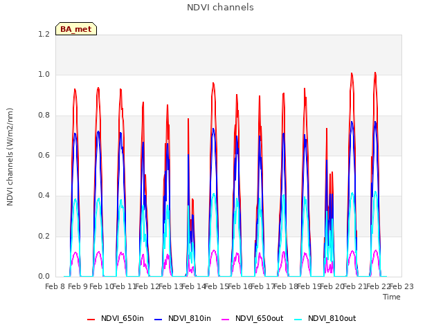This screenshot has height=332, width=443.
Task: Click the Feb 22 red peak near 1.0
Action: [375, 73]
